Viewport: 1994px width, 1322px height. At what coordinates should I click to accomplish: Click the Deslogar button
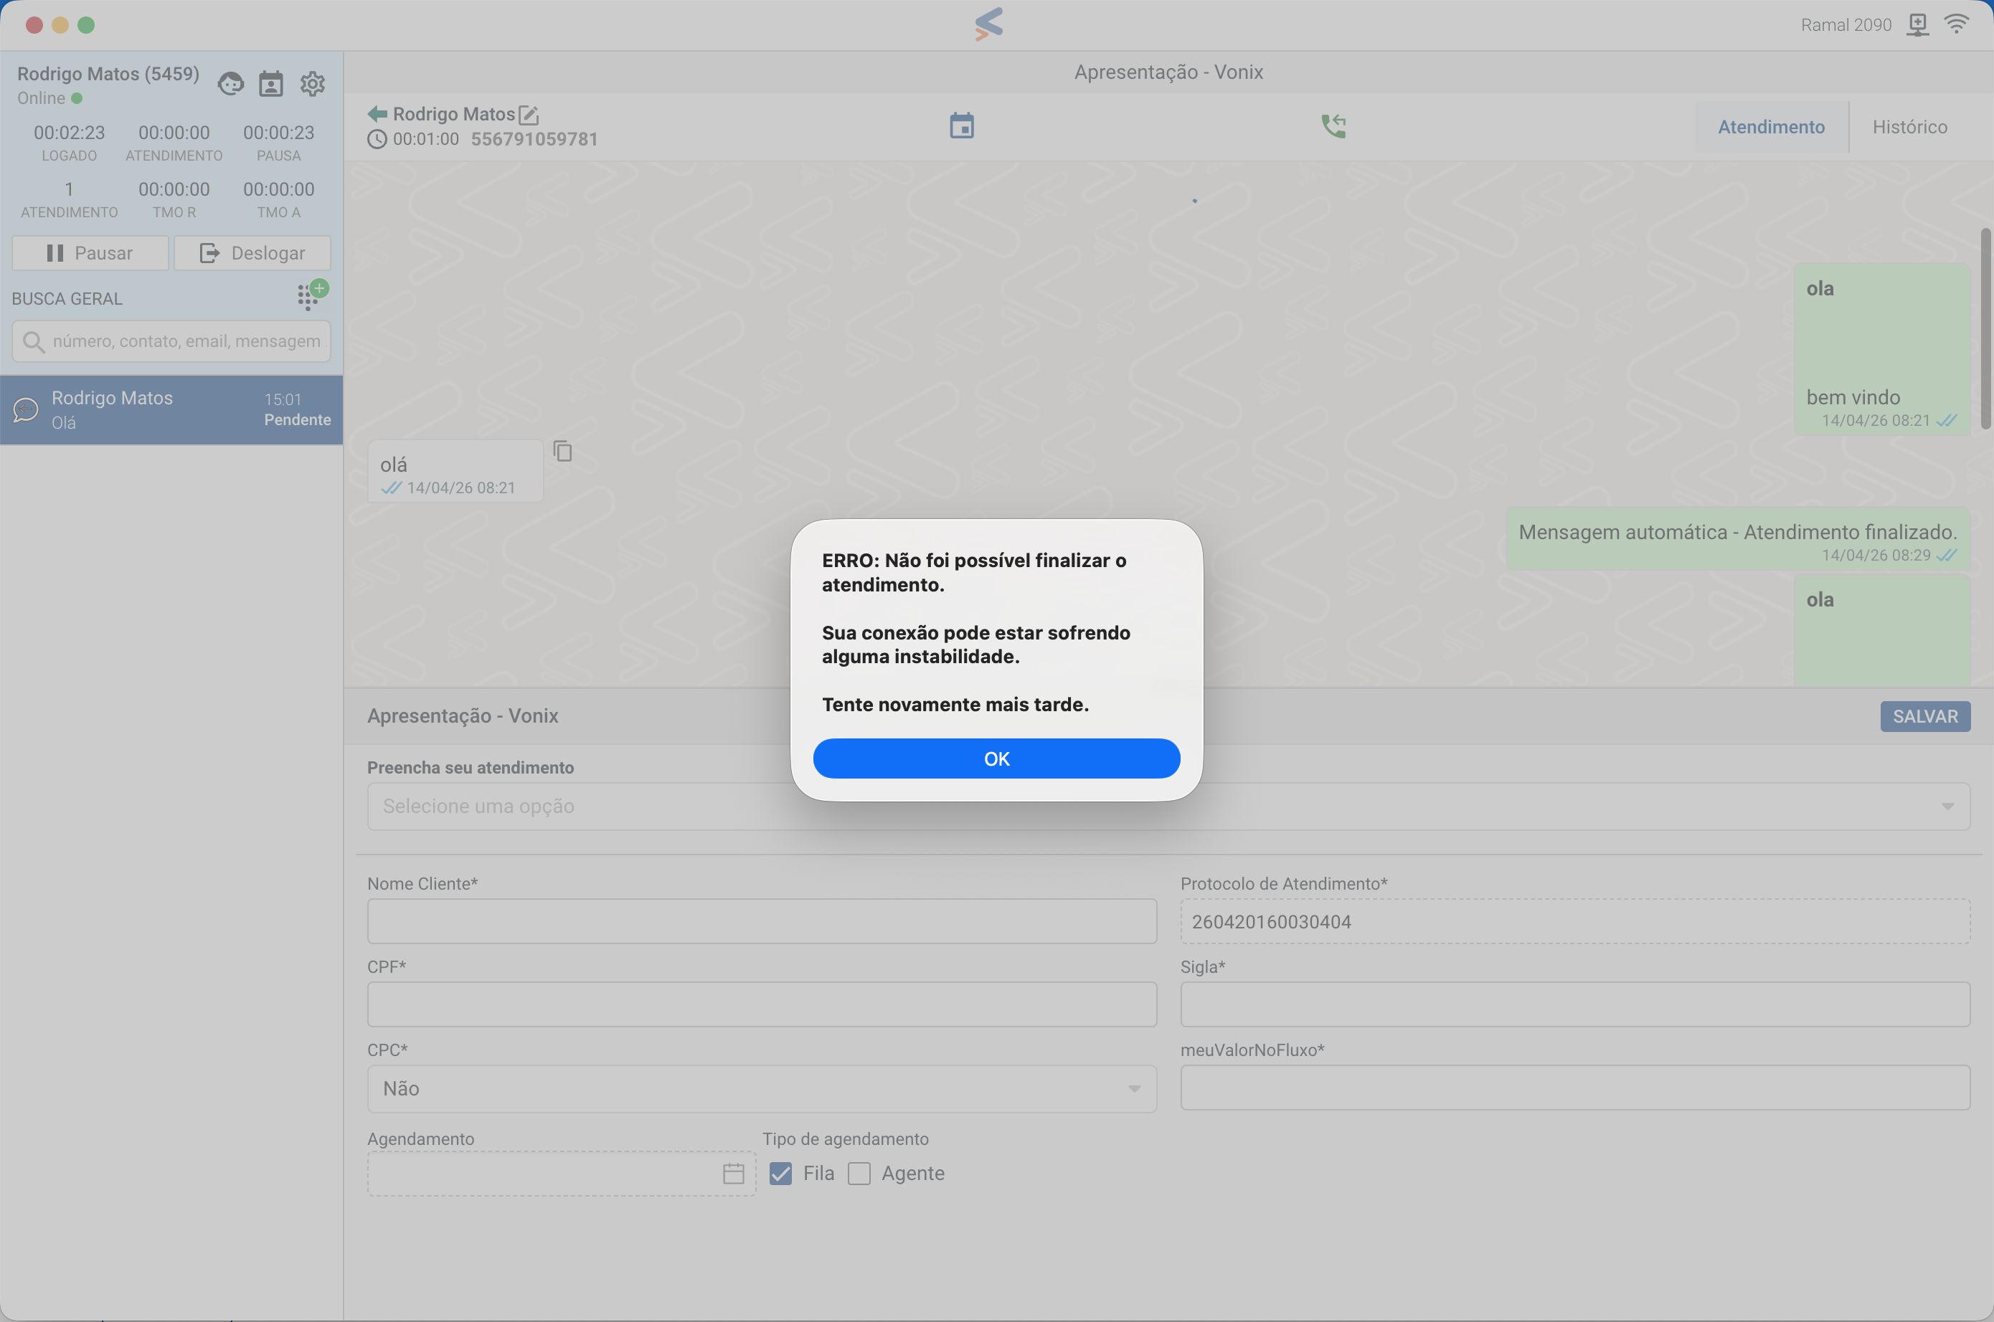pos(252,252)
